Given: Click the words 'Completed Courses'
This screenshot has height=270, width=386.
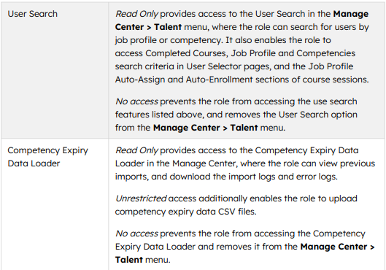Looking at the screenshot, I should 186,53.
